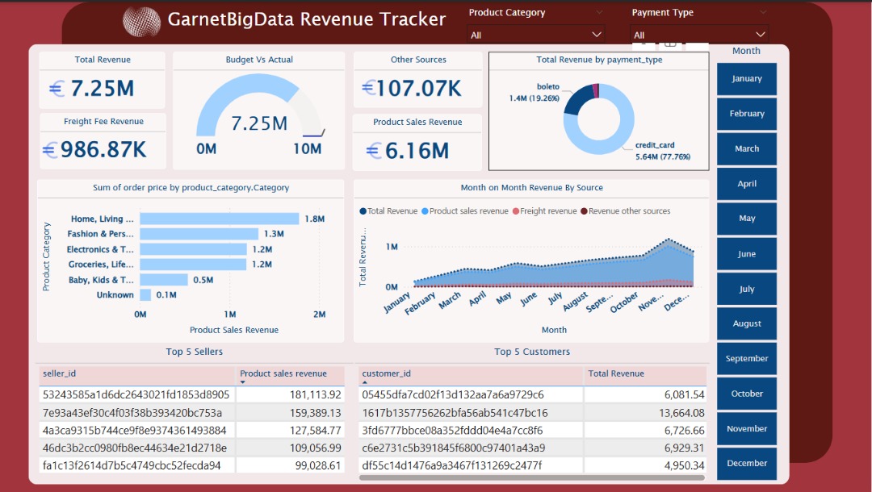This screenshot has width=872, height=492.
Task: Click seller 7e93a43ef30c4f03f38b393420bc753a
Action: point(132,413)
